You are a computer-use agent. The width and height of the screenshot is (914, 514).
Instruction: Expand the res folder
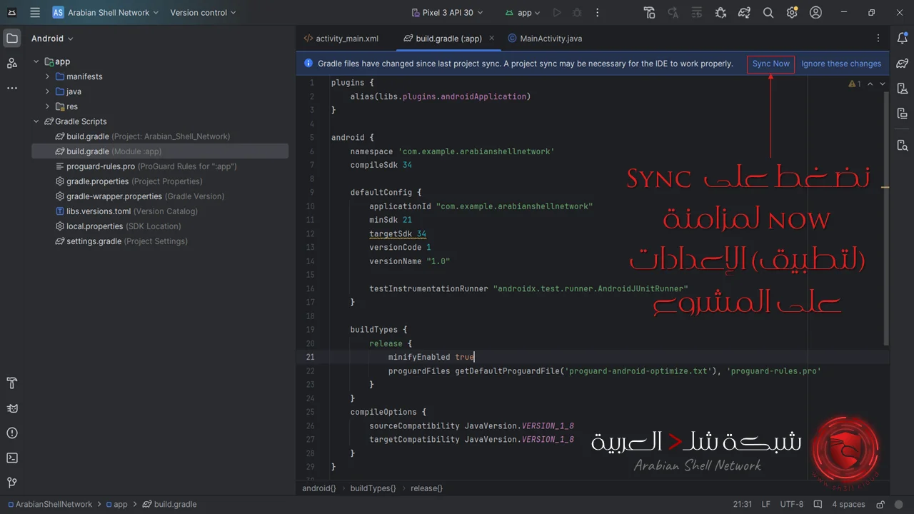coord(48,106)
